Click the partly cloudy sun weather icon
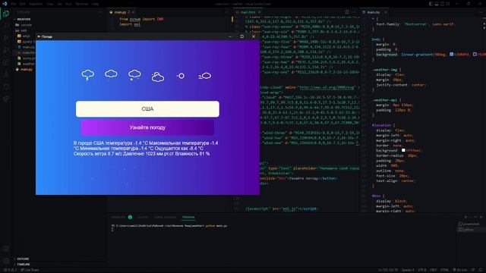Image resolution: width=486 pixels, height=273 pixels. pyautogui.click(x=157, y=77)
